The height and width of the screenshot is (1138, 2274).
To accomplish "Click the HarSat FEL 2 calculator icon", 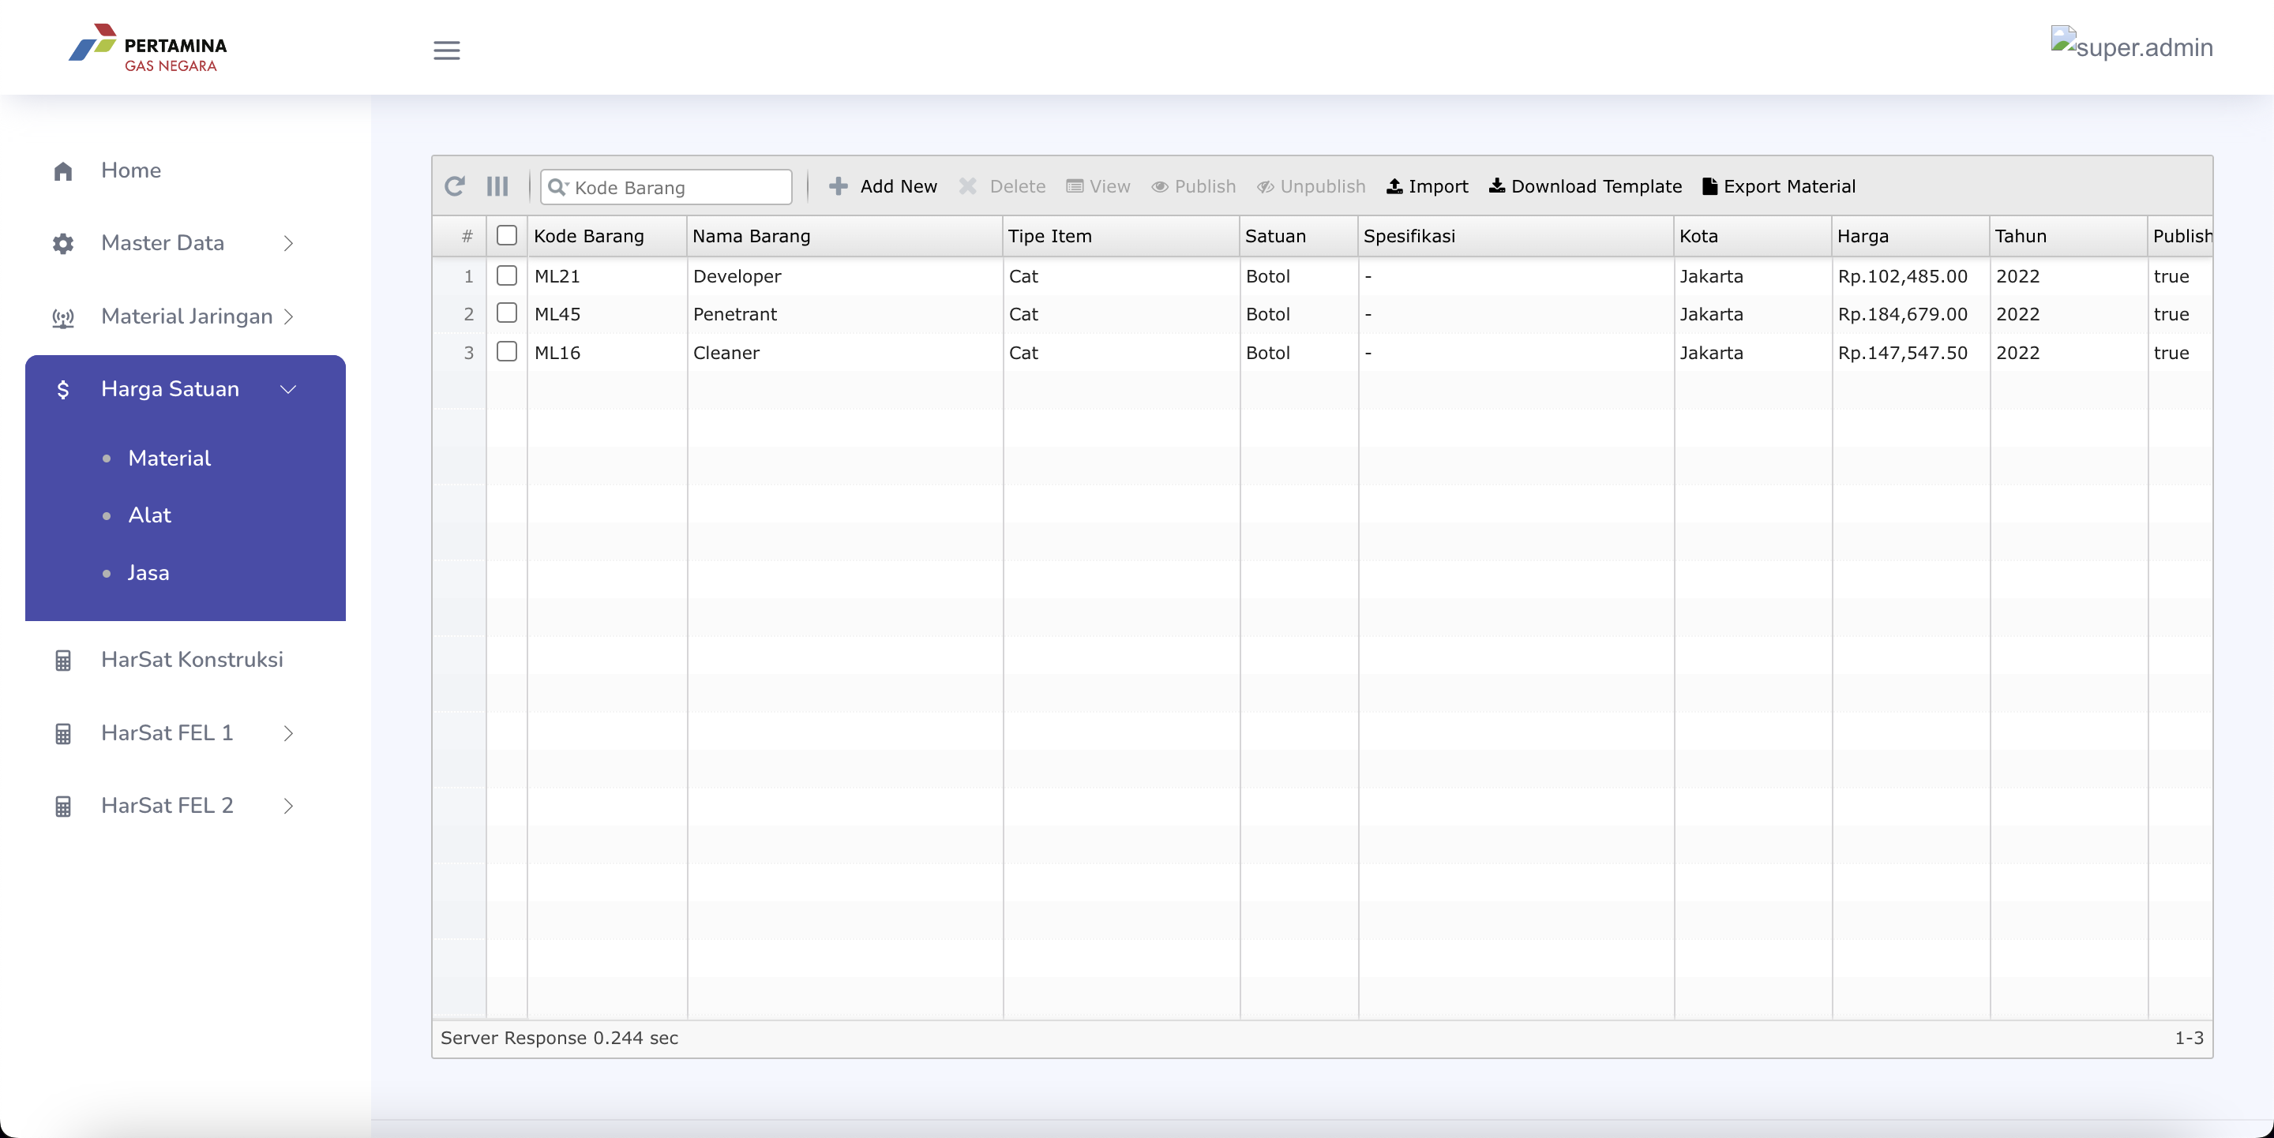I will point(62,807).
